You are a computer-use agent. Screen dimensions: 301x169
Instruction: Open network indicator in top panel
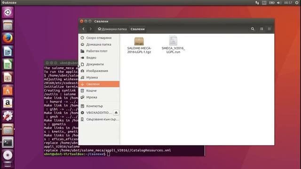click(257, 3)
